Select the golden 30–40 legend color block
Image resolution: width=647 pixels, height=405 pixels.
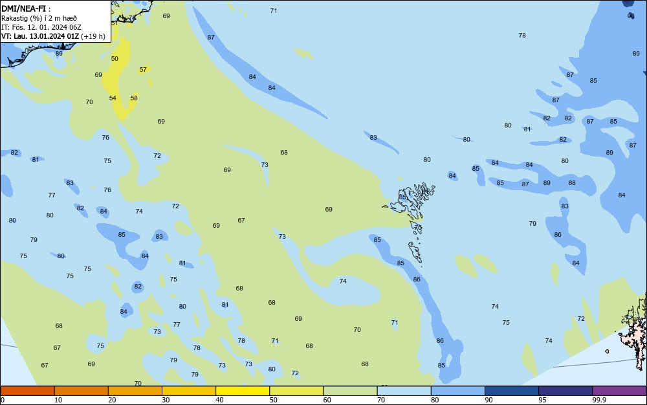(189, 391)
